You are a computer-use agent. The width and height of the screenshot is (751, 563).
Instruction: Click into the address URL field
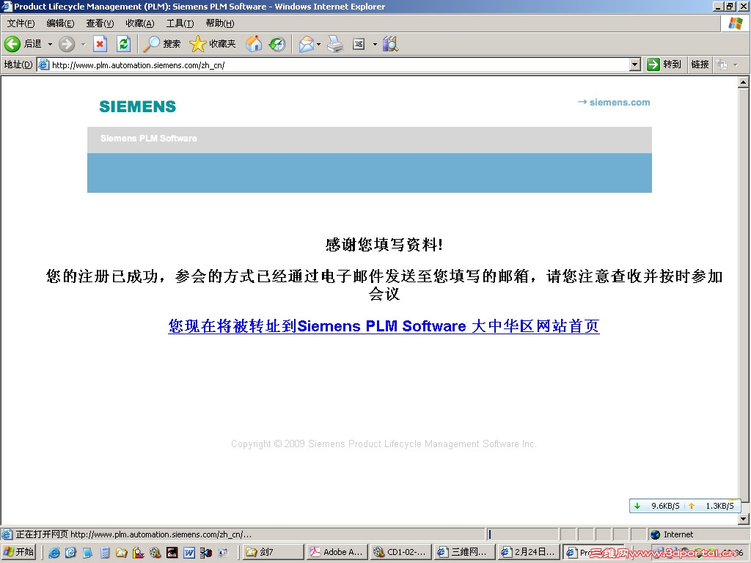(x=339, y=65)
